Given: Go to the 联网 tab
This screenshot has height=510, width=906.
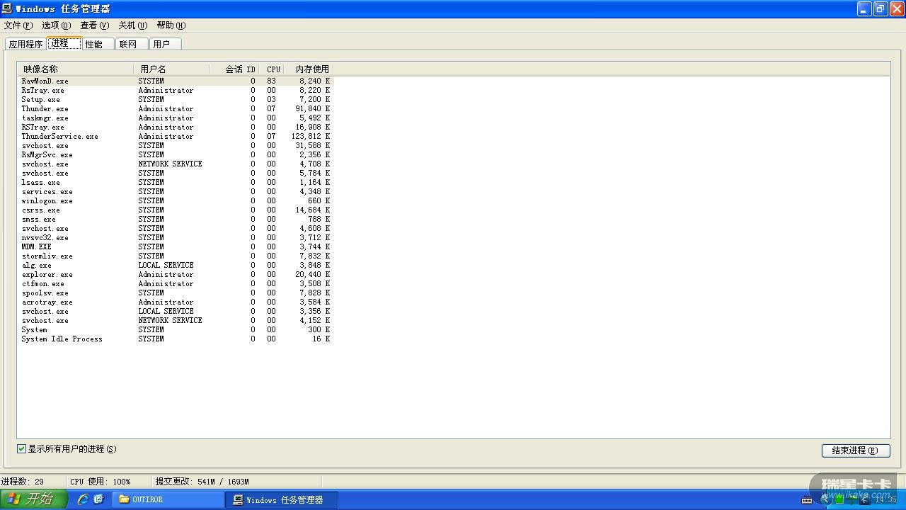Looking at the screenshot, I should click(132, 44).
